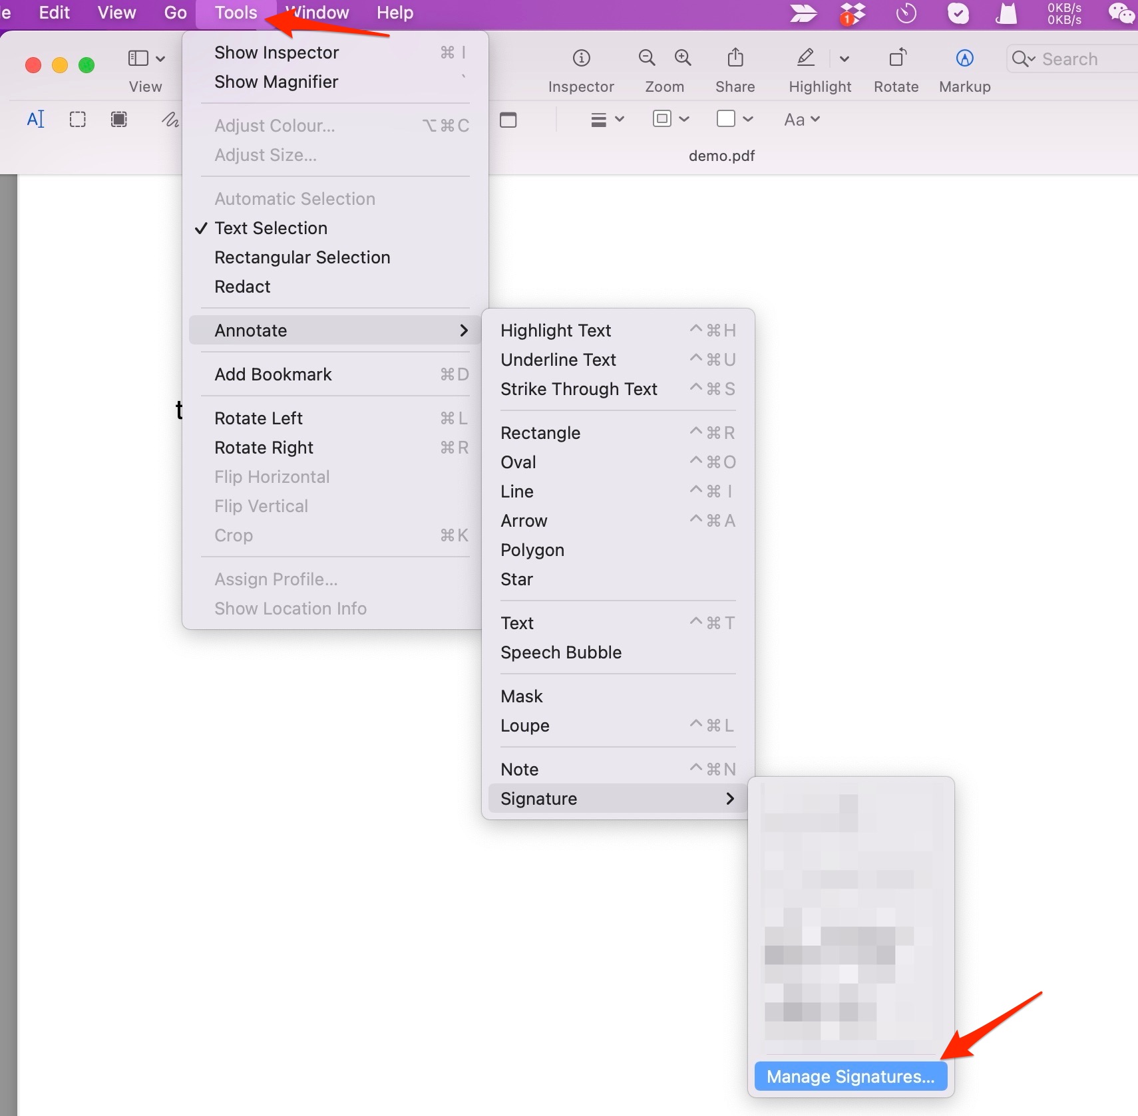This screenshot has height=1116, width=1138.
Task: Open the Aa text style dropdown
Action: tap(801, 120)
